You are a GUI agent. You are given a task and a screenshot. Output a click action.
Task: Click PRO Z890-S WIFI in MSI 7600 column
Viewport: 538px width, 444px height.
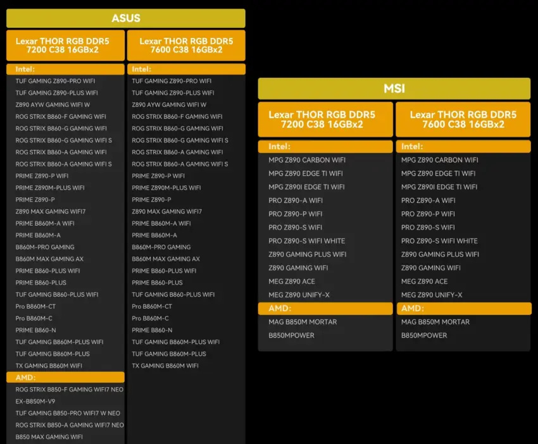coord(428,227)
